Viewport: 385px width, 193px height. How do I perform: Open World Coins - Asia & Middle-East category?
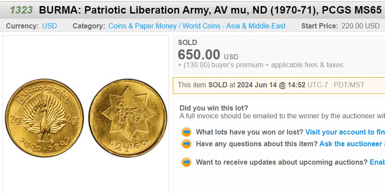(234, 26)
